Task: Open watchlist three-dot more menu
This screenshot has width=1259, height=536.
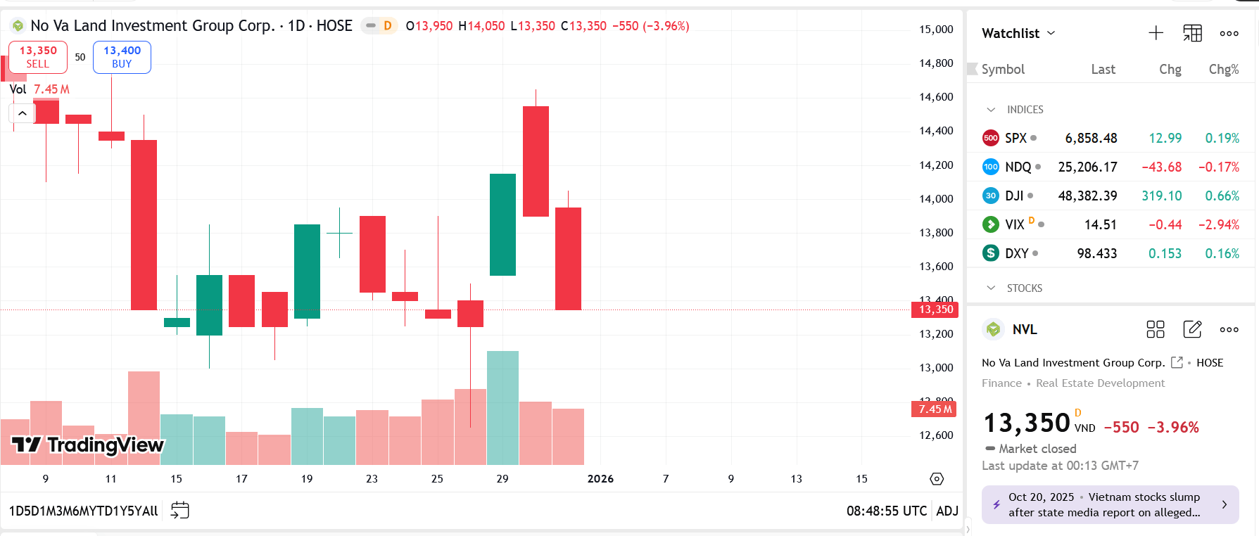Action: click(x=1229, y=33)
